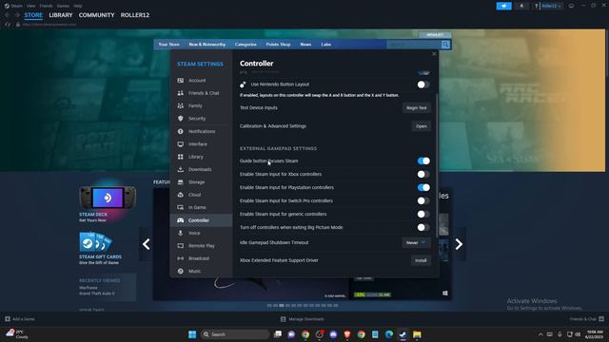Open the In Game settings icon
The height and width of the screenshot is (342, 609).
click(x=181, y=207)
